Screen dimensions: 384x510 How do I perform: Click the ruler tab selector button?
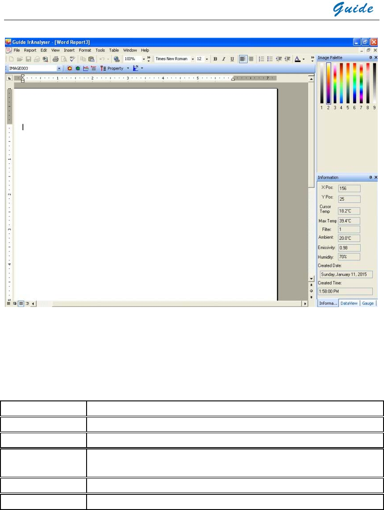[x=9, y=78]
